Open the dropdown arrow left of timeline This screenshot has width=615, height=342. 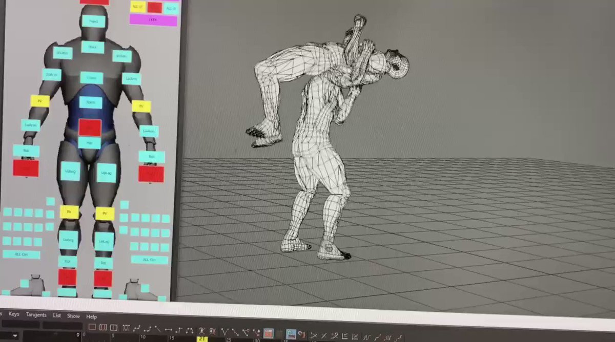[15, 336]
